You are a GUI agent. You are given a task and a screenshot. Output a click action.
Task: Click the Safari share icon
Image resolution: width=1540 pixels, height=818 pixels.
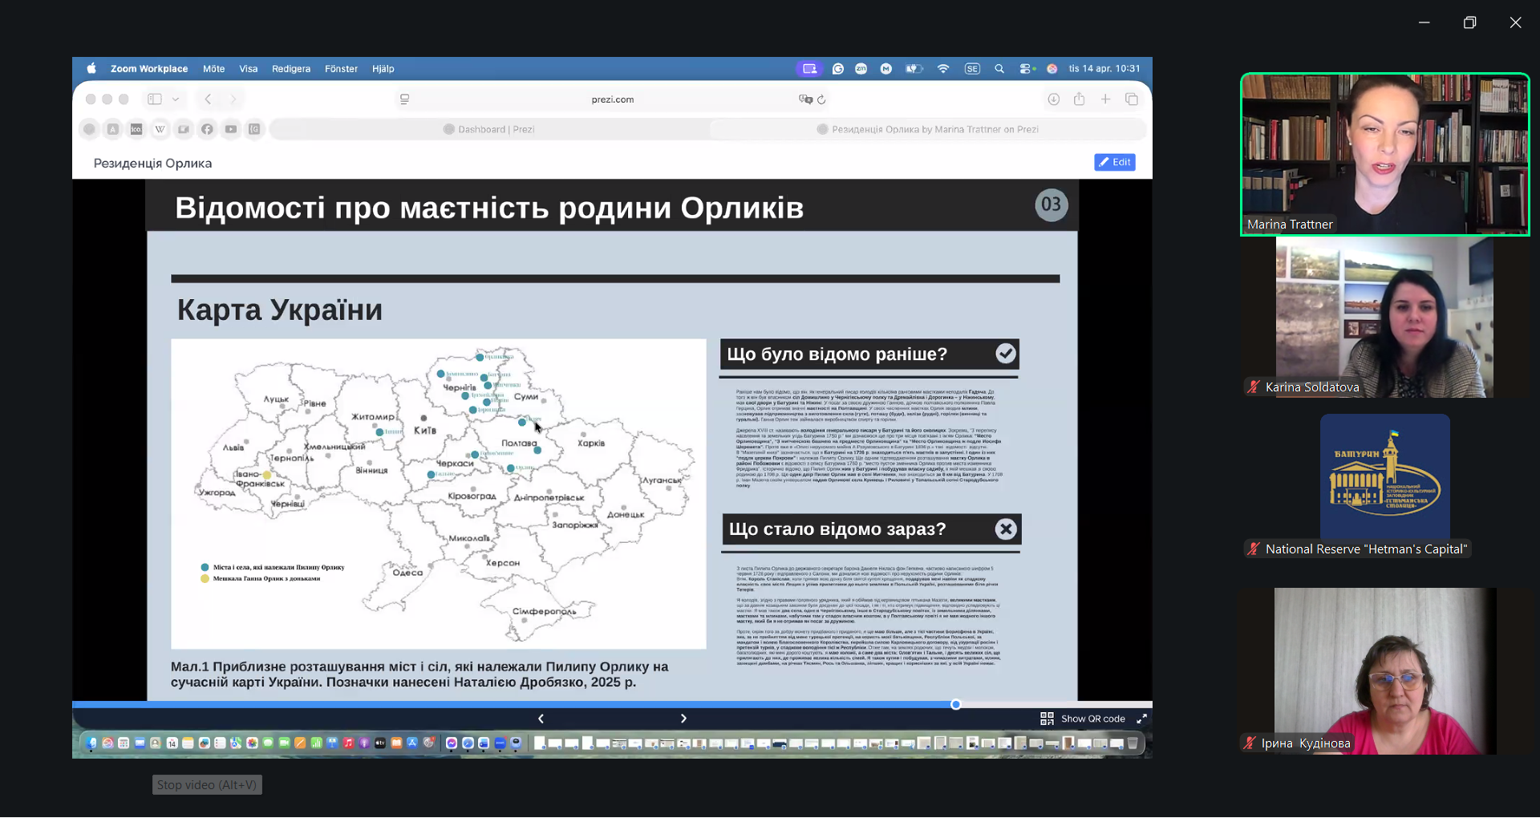1079,99
